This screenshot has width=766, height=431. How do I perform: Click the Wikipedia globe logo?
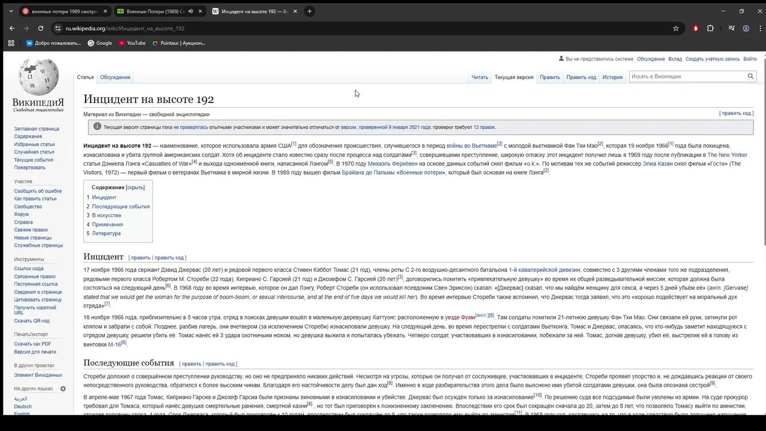click(x=38, y=77)
